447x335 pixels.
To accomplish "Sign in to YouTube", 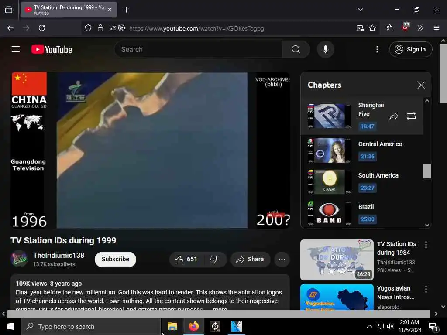I will click(410, 49).
